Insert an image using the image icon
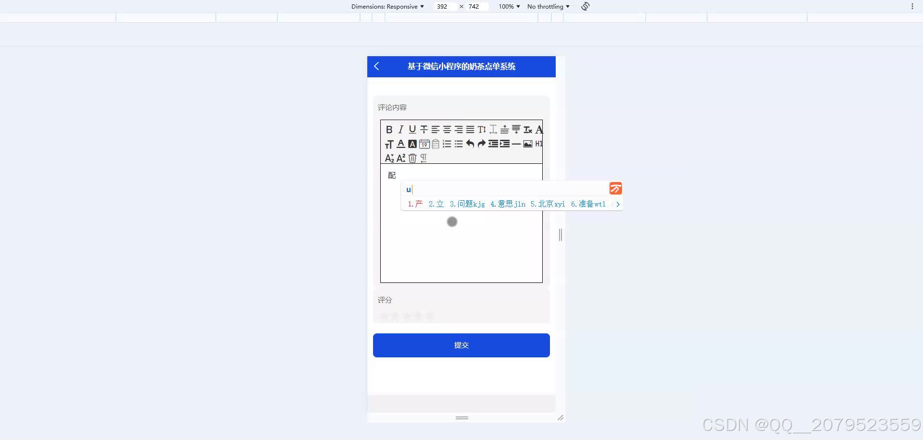Screen dimensions: 923x440 point(527,144)
